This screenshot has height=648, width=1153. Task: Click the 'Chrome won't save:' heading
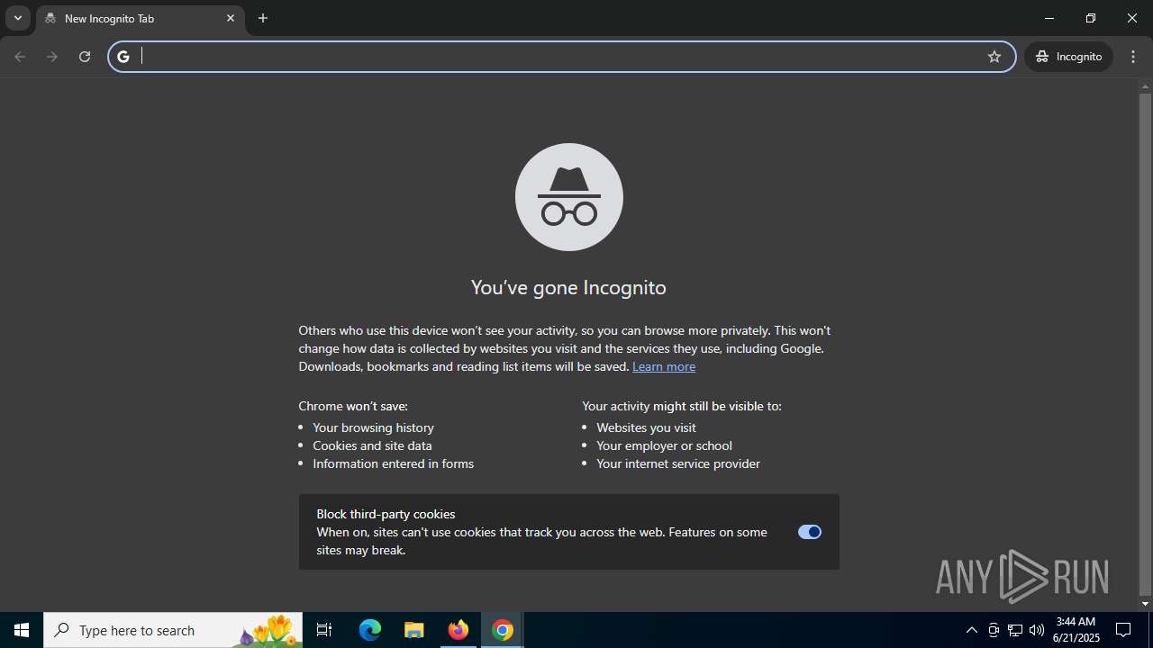[353, 406]
